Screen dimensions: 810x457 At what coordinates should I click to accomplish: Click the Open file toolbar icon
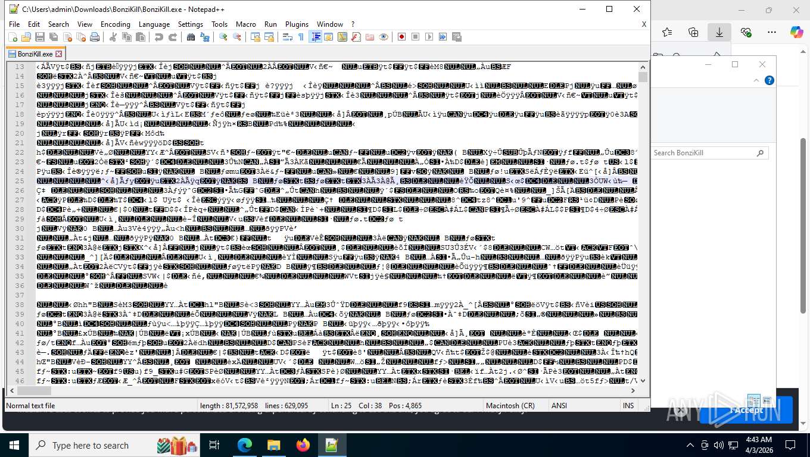(26, 37)
